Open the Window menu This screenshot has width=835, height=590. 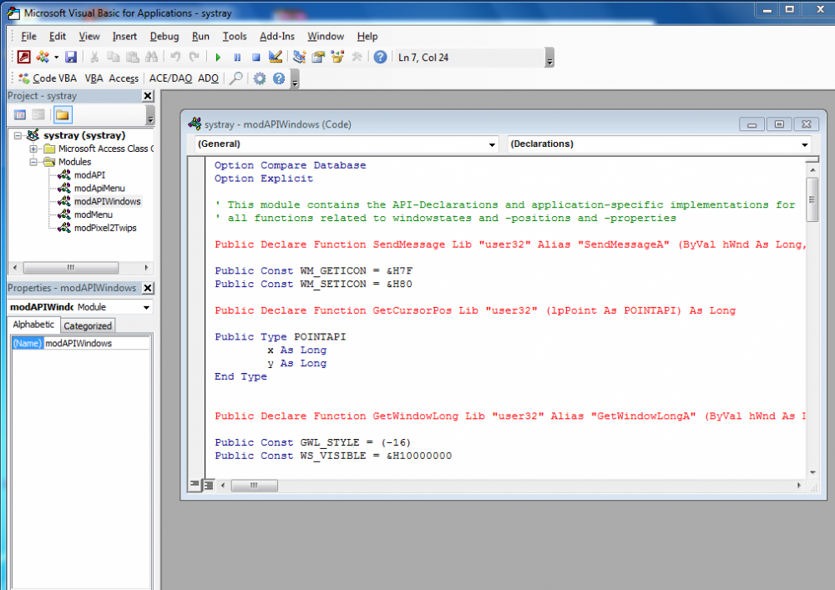[326, 36]
